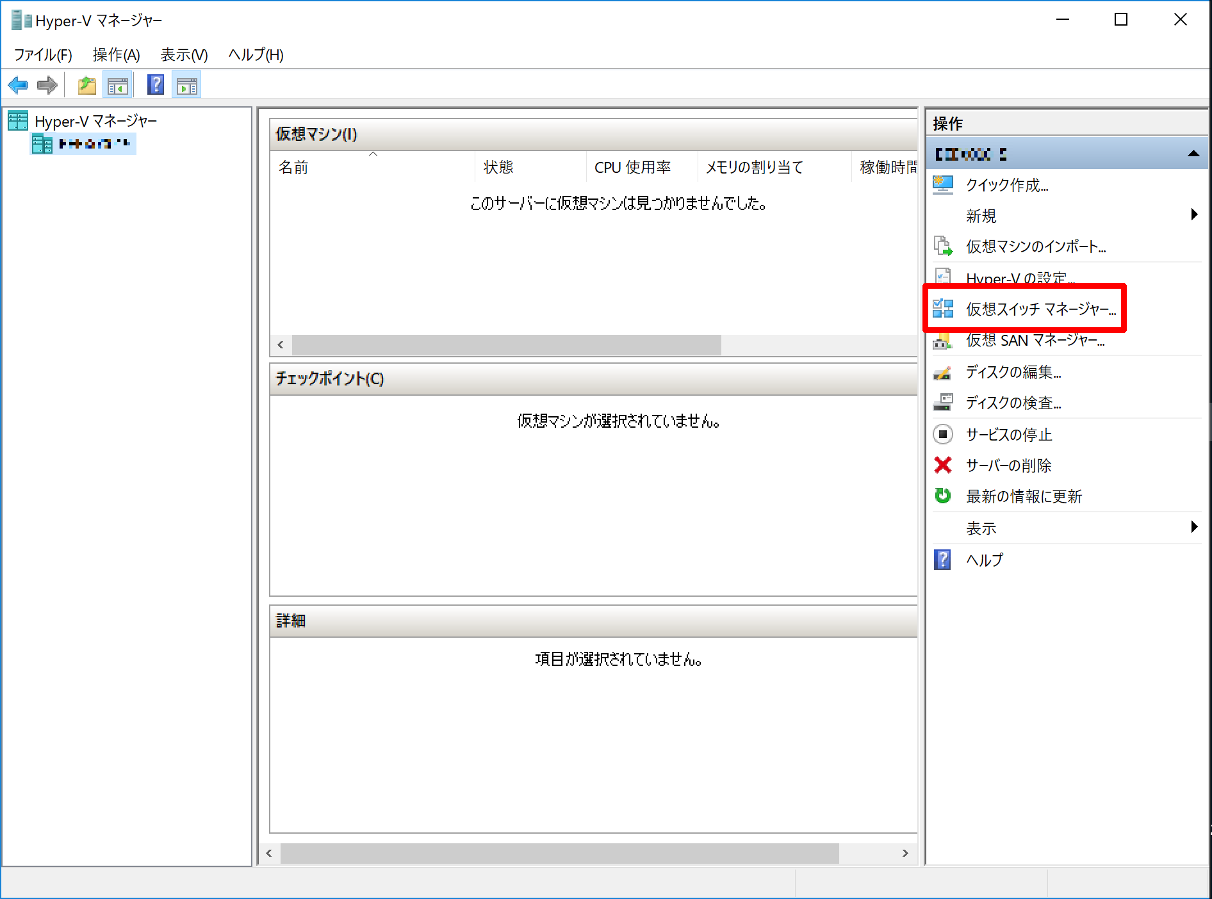Open 仮想マシンのインポート... action
Viewport: 1212px width, 899px height.
[x=1036, y=247]
